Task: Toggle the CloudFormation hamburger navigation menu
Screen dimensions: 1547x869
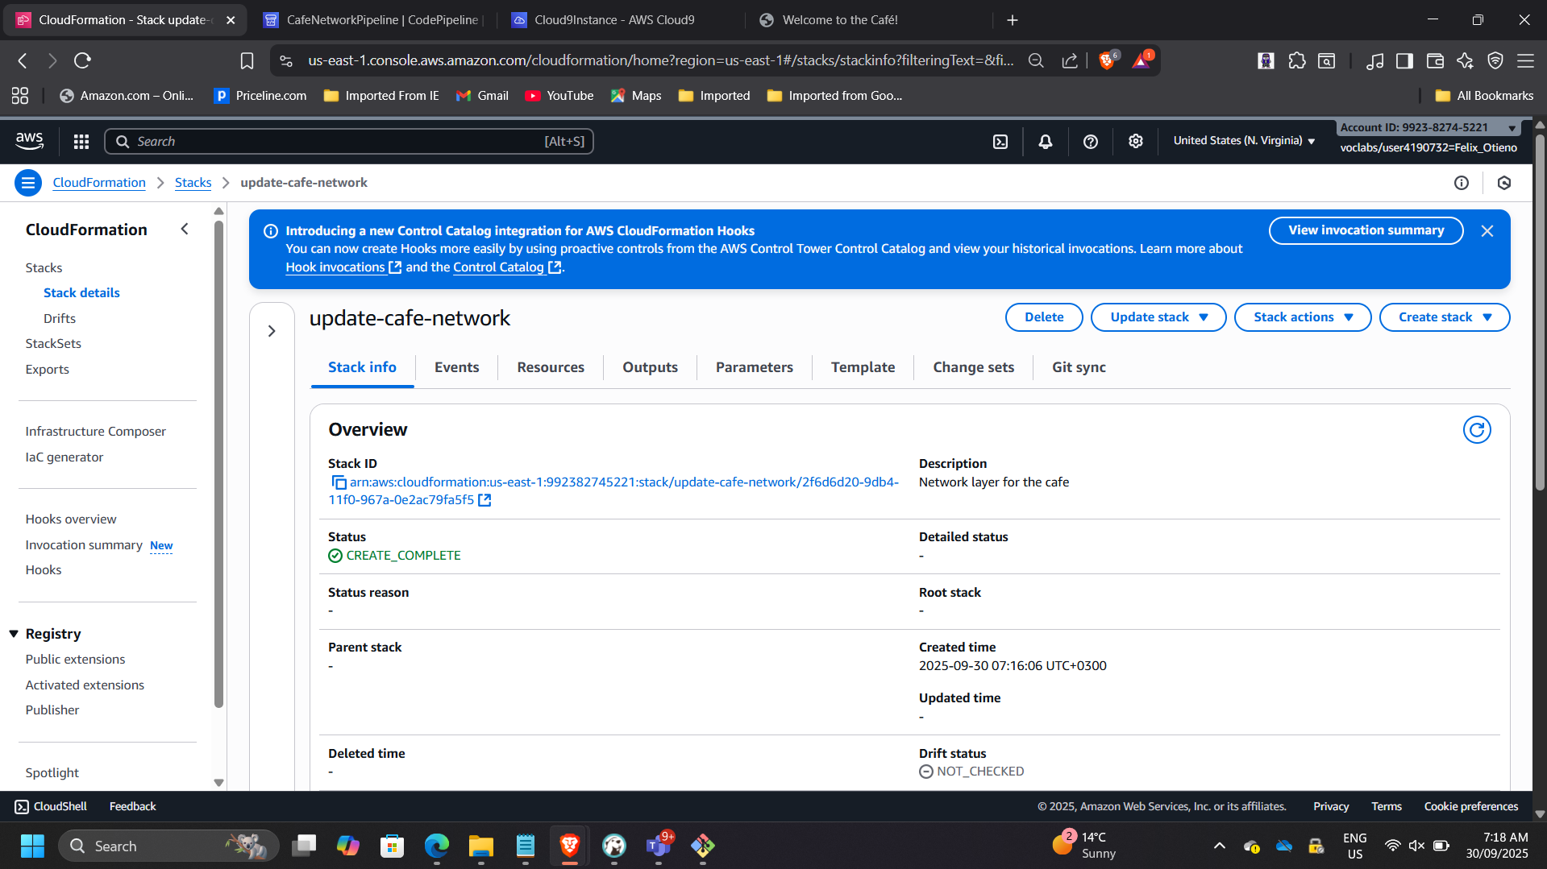Action: click(x=28, y=183)
